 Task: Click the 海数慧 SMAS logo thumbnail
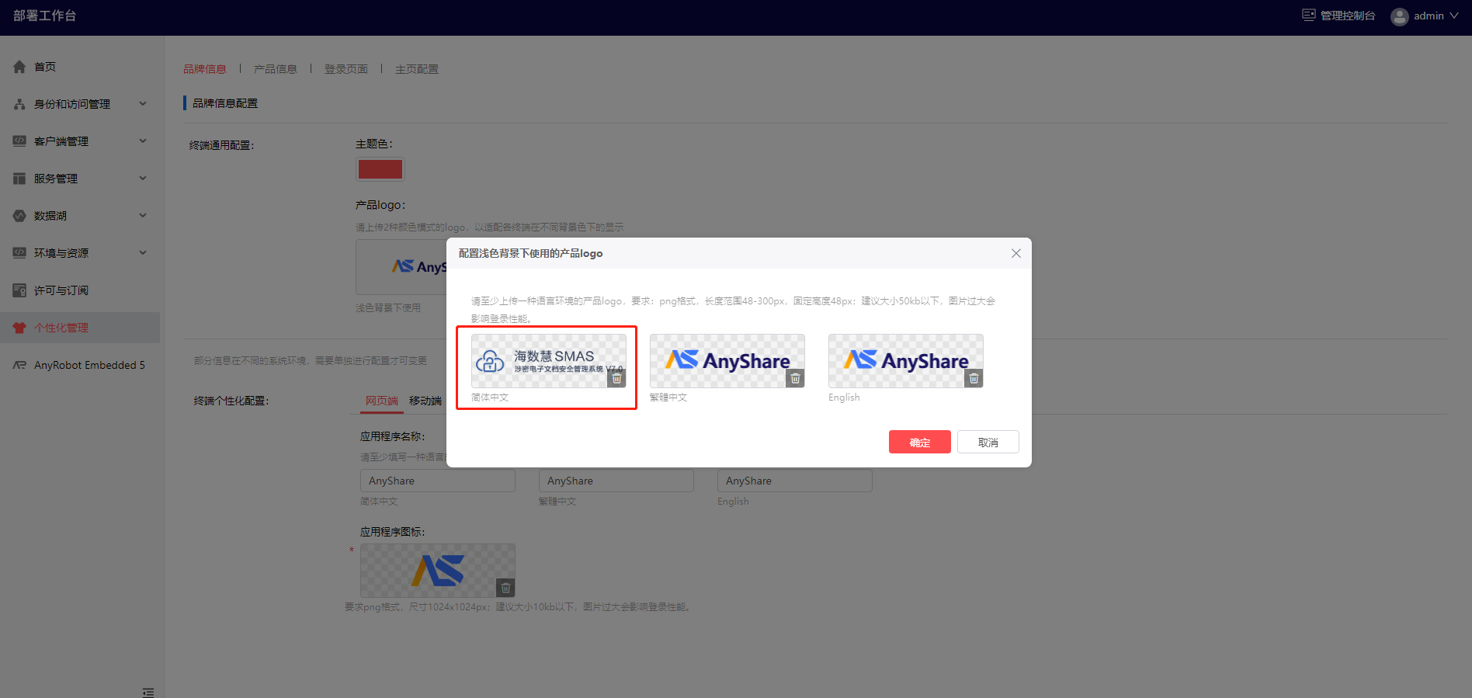[x=549, y=361]
